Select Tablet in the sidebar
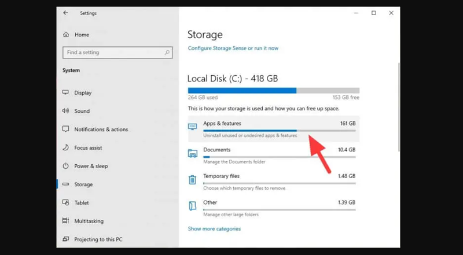Viewport: 463px width, 255px height. (x=82, y=203)
